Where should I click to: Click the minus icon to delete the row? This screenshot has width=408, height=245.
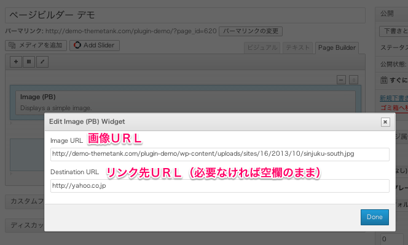point(341,80)
